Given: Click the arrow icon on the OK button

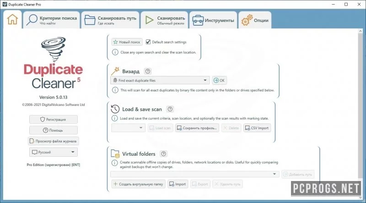Looking at the screenshot, I should tap(216, 80).
